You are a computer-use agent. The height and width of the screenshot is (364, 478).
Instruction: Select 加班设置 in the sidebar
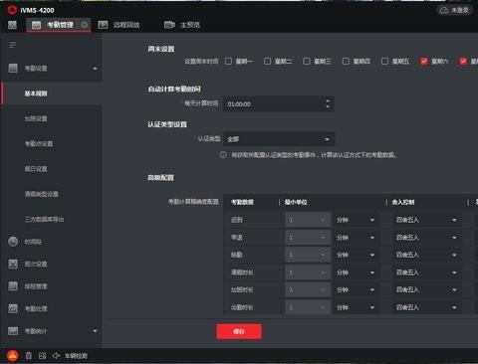(x=36, y=118)
